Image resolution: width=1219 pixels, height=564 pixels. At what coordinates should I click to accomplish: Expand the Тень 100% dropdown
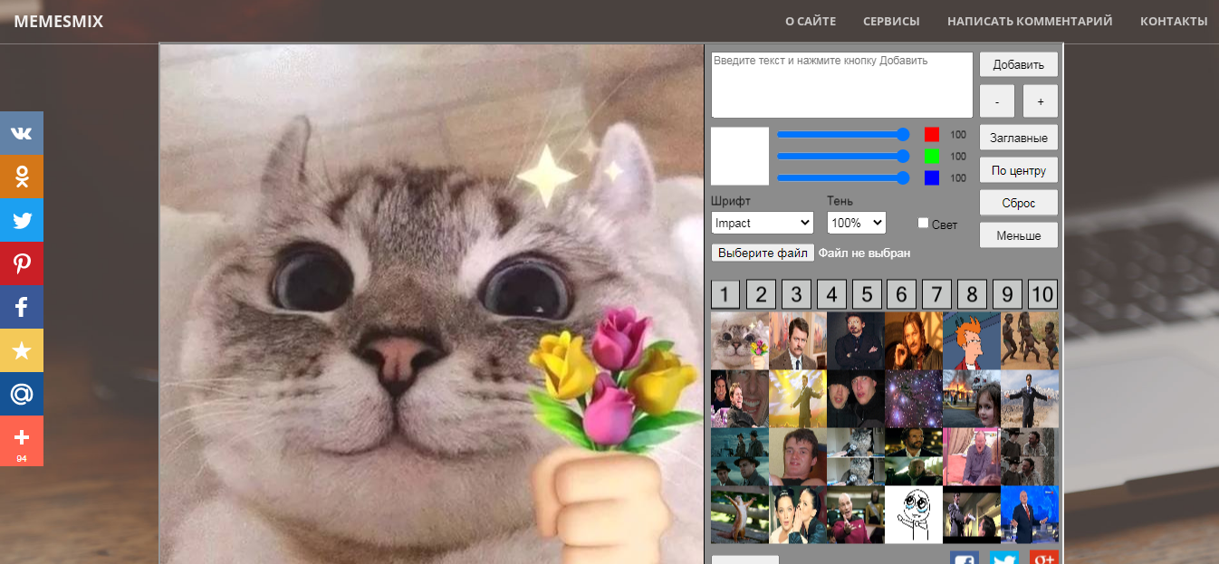click(x=856, y=223)
